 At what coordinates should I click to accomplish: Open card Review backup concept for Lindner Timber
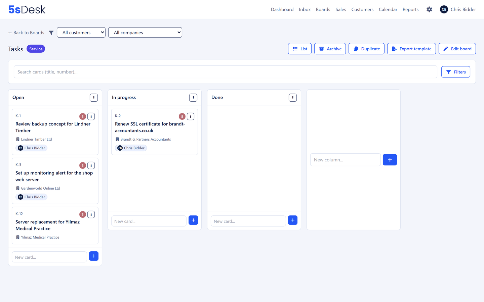(x=53, y=127)
